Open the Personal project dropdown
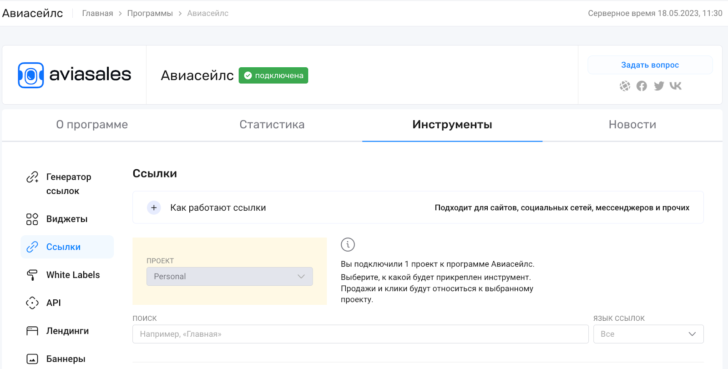The image size is (728, 369). pyautogui.click(x=230, y=277)
